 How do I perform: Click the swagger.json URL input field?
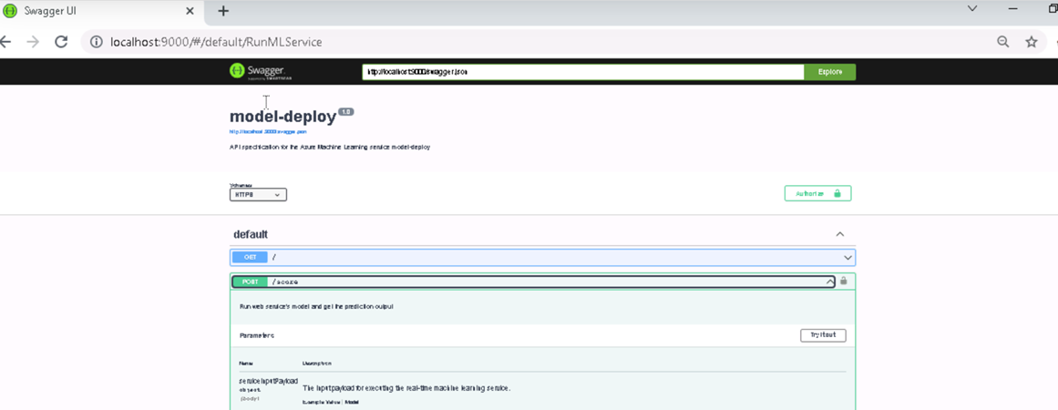(582, 71)
